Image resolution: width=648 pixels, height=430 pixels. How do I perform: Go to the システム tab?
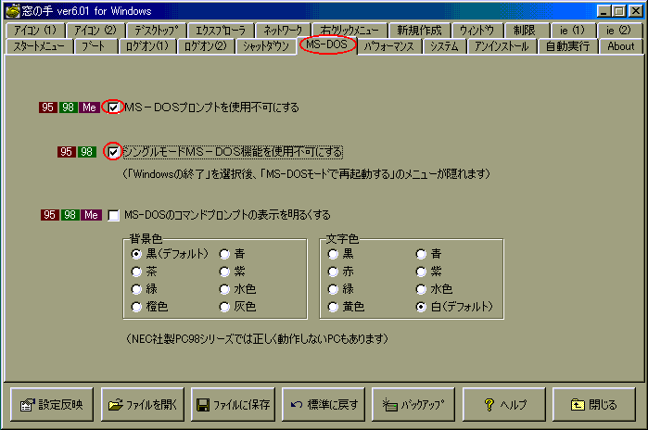click(x=444, y=46)
